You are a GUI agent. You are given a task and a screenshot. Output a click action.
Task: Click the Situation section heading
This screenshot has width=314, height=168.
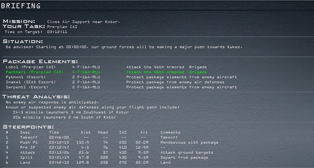(23, 42)
